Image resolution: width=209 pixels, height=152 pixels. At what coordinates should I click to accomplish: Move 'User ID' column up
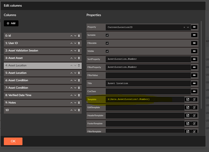pos(72,43)
